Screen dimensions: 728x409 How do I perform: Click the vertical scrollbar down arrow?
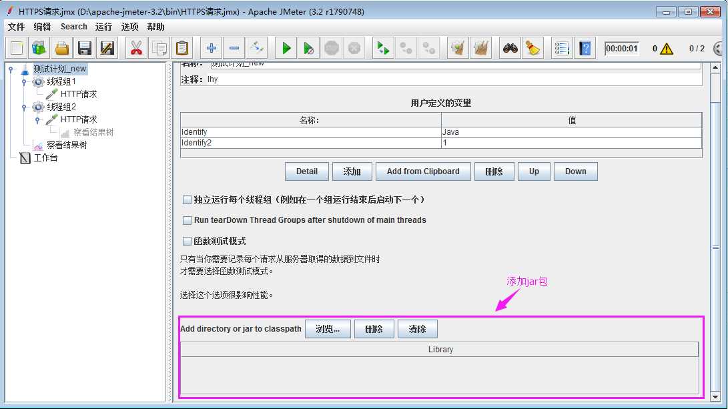(715, 397)
